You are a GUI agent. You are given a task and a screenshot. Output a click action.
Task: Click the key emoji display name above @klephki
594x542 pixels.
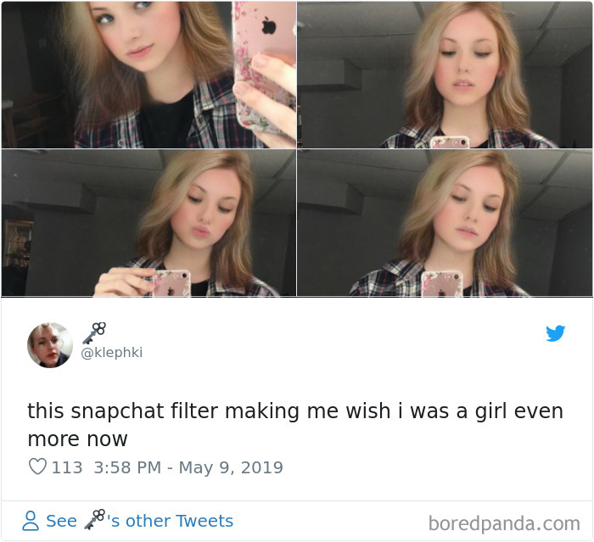(x=94, y=331)
